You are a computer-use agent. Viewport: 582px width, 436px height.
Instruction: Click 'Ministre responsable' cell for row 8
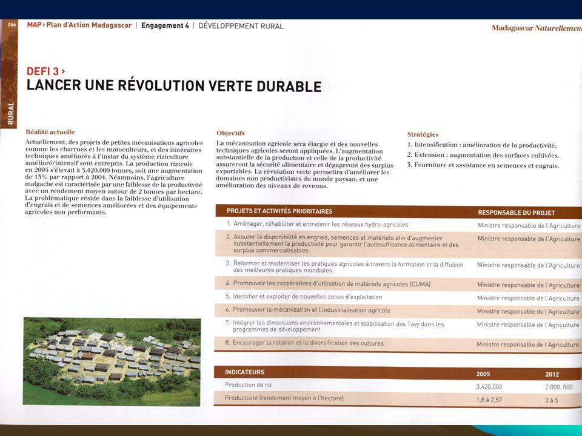tap(528, 345)
